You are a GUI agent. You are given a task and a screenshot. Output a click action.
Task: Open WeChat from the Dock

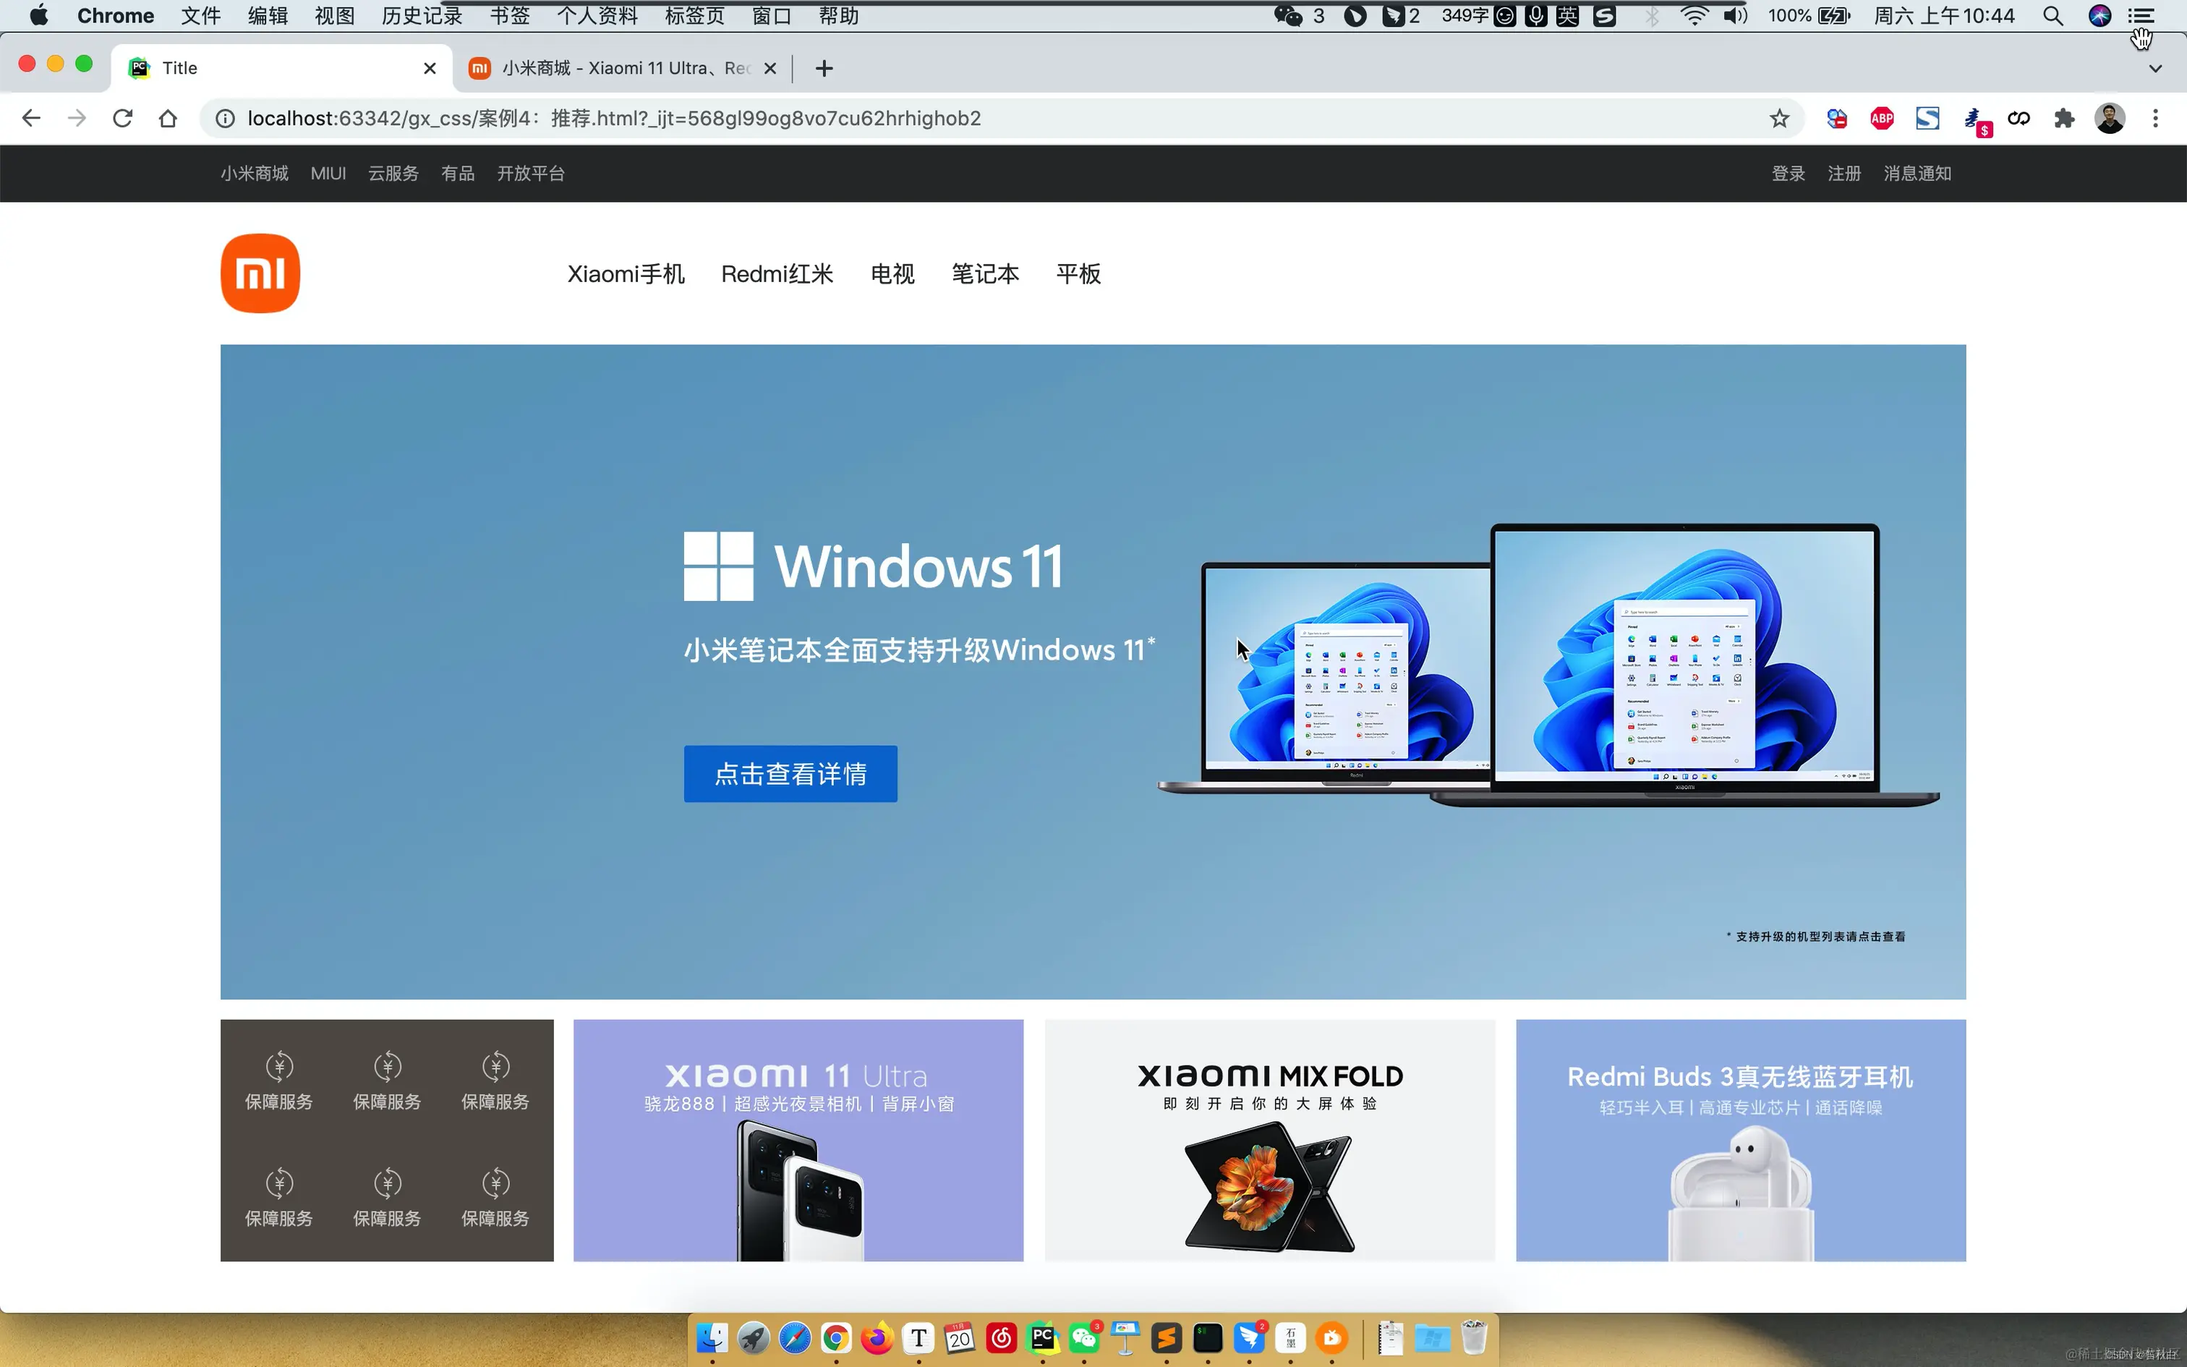click(1083, 1338)
